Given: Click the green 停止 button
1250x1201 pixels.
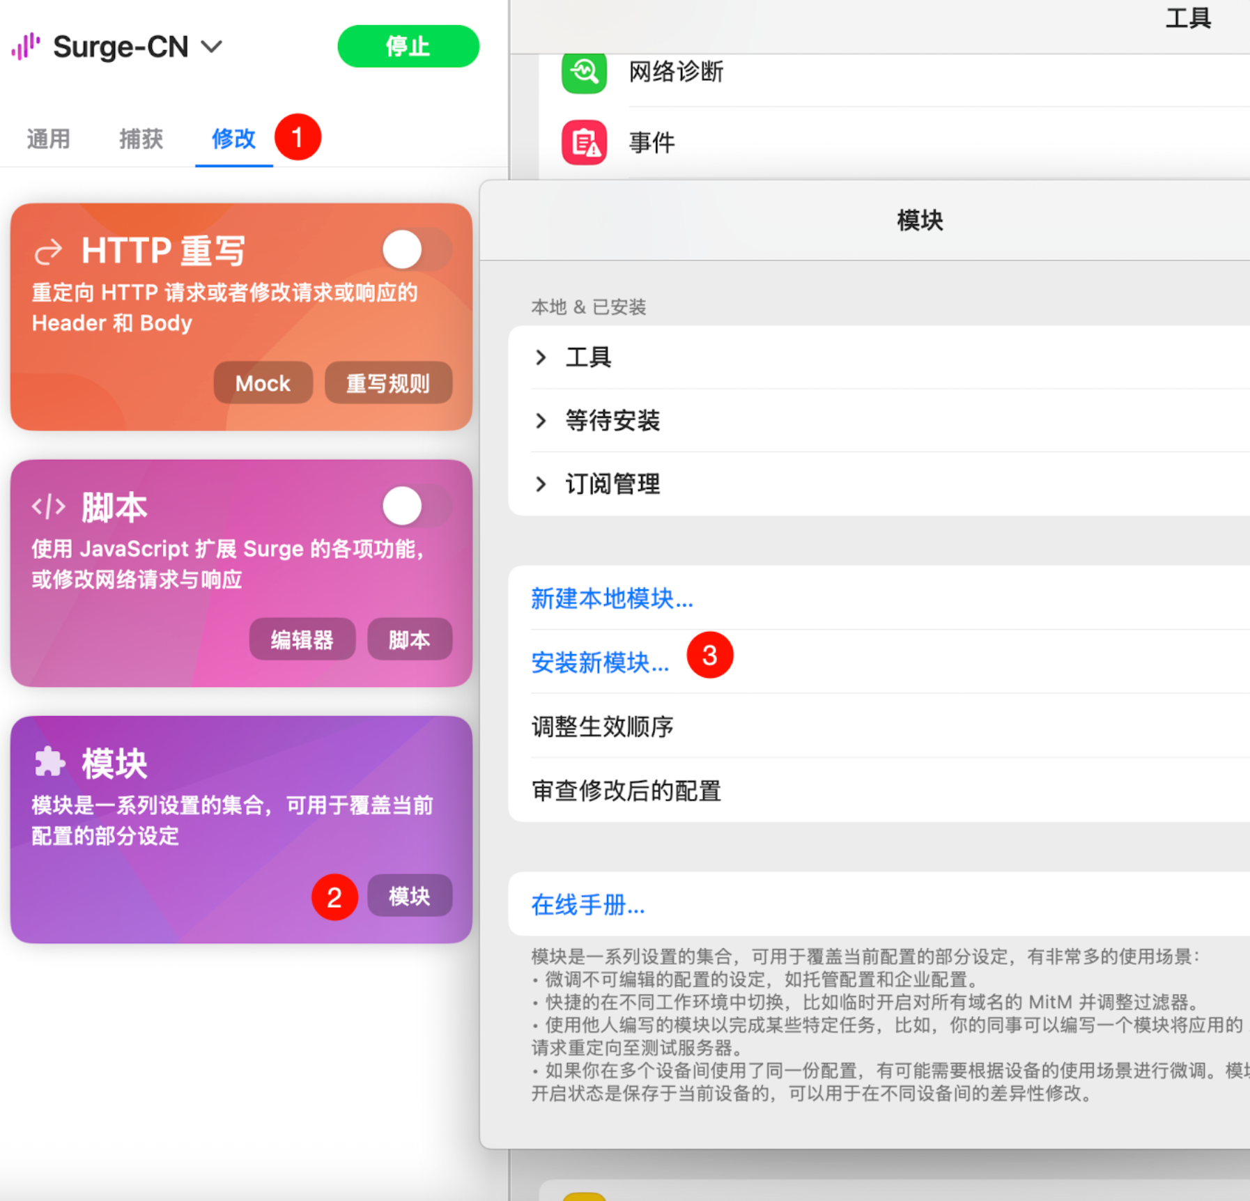Looking at the screenshot, I should coord(408,46).
